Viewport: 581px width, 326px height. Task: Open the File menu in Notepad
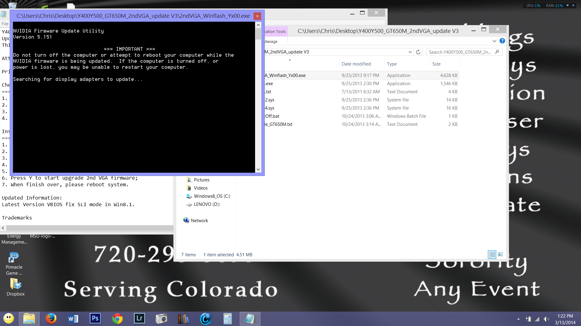click(x=5, y=24)
